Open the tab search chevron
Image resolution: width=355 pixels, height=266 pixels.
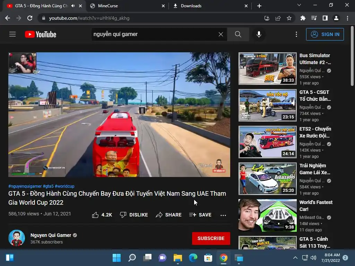point(299,5)
